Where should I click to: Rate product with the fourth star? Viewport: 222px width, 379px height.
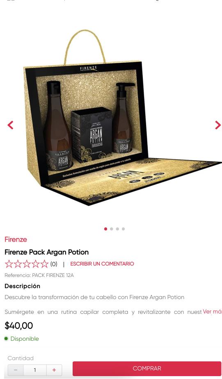click(36, 264)
